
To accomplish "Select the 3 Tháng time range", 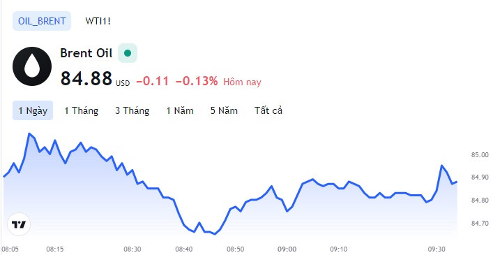I will click(132, 111).
